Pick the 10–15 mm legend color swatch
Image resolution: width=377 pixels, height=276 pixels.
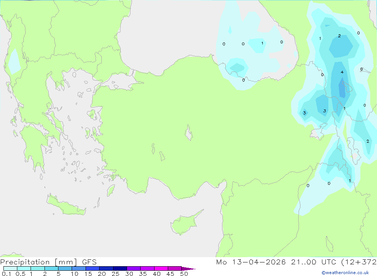point(79,268)
